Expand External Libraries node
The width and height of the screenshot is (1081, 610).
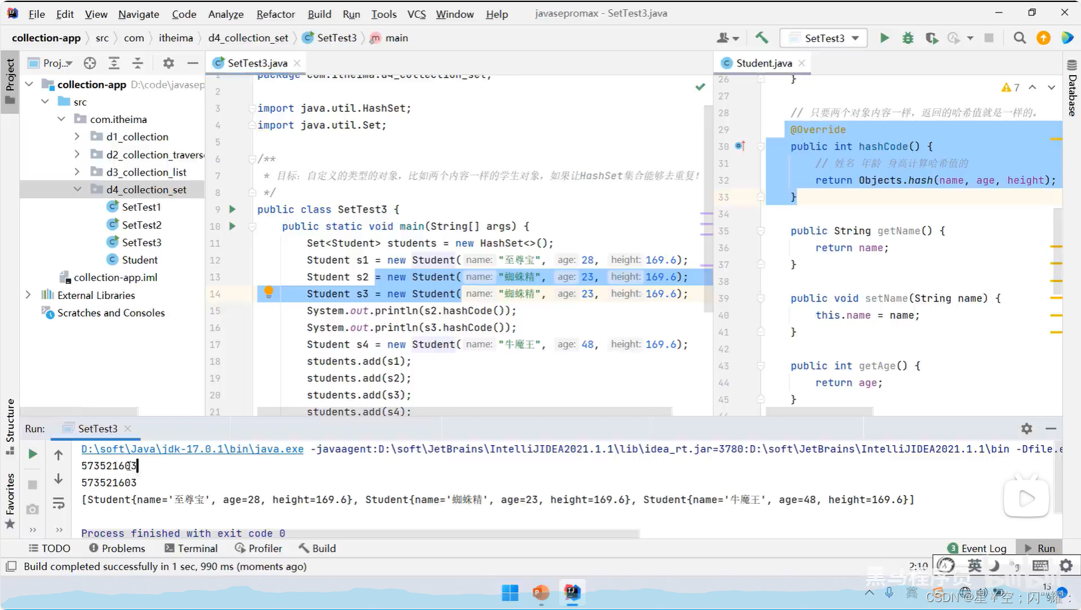pyautogui.click(x=28, y=294)
